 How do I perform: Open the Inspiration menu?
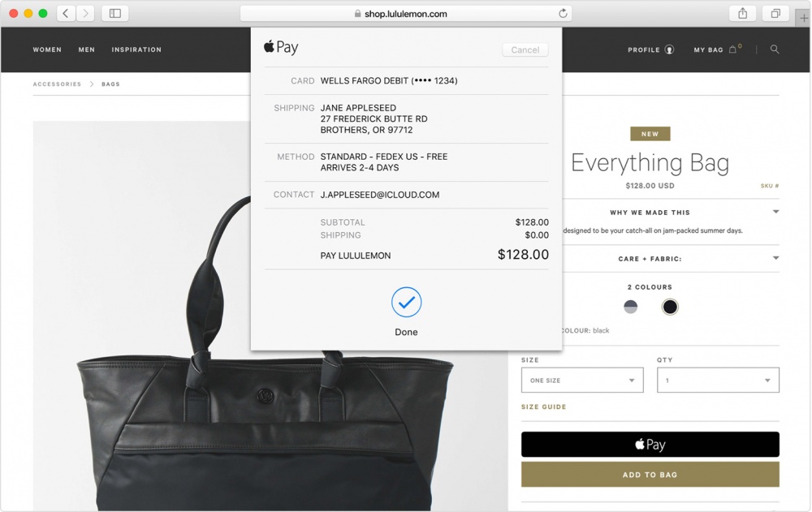click(136, 49)
